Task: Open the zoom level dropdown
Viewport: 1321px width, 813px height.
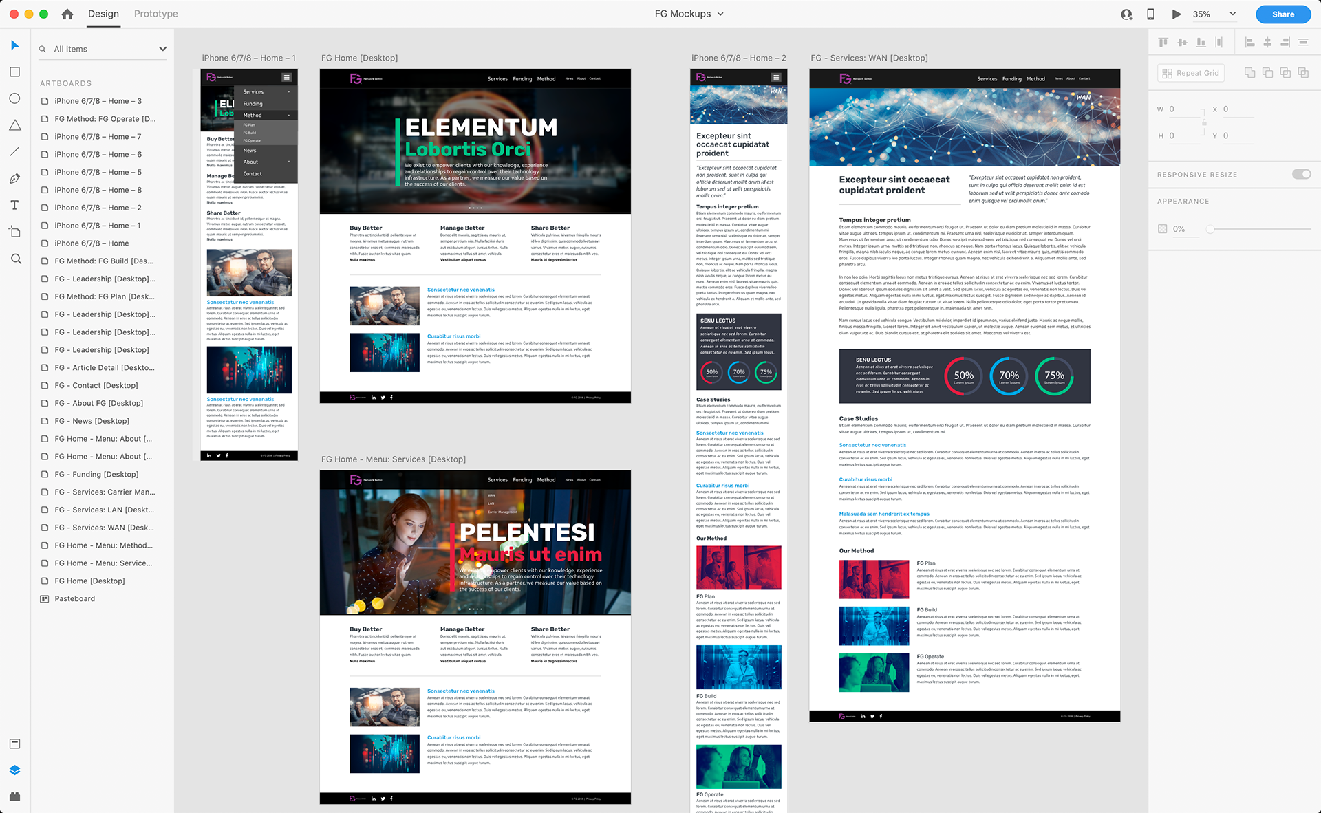Action: click(1232, 14)
